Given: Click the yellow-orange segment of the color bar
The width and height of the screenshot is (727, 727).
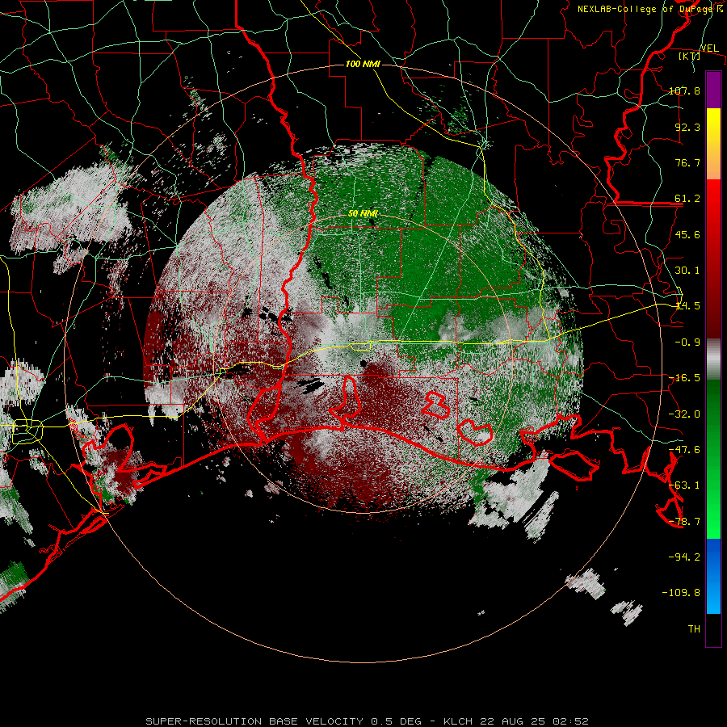Looking at the screenshot, I should pyautogui.click(x=713, y=144).
